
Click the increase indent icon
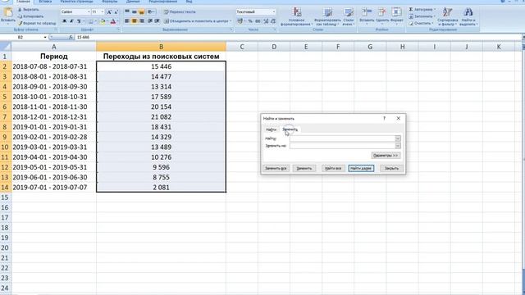tap(157, 21)
